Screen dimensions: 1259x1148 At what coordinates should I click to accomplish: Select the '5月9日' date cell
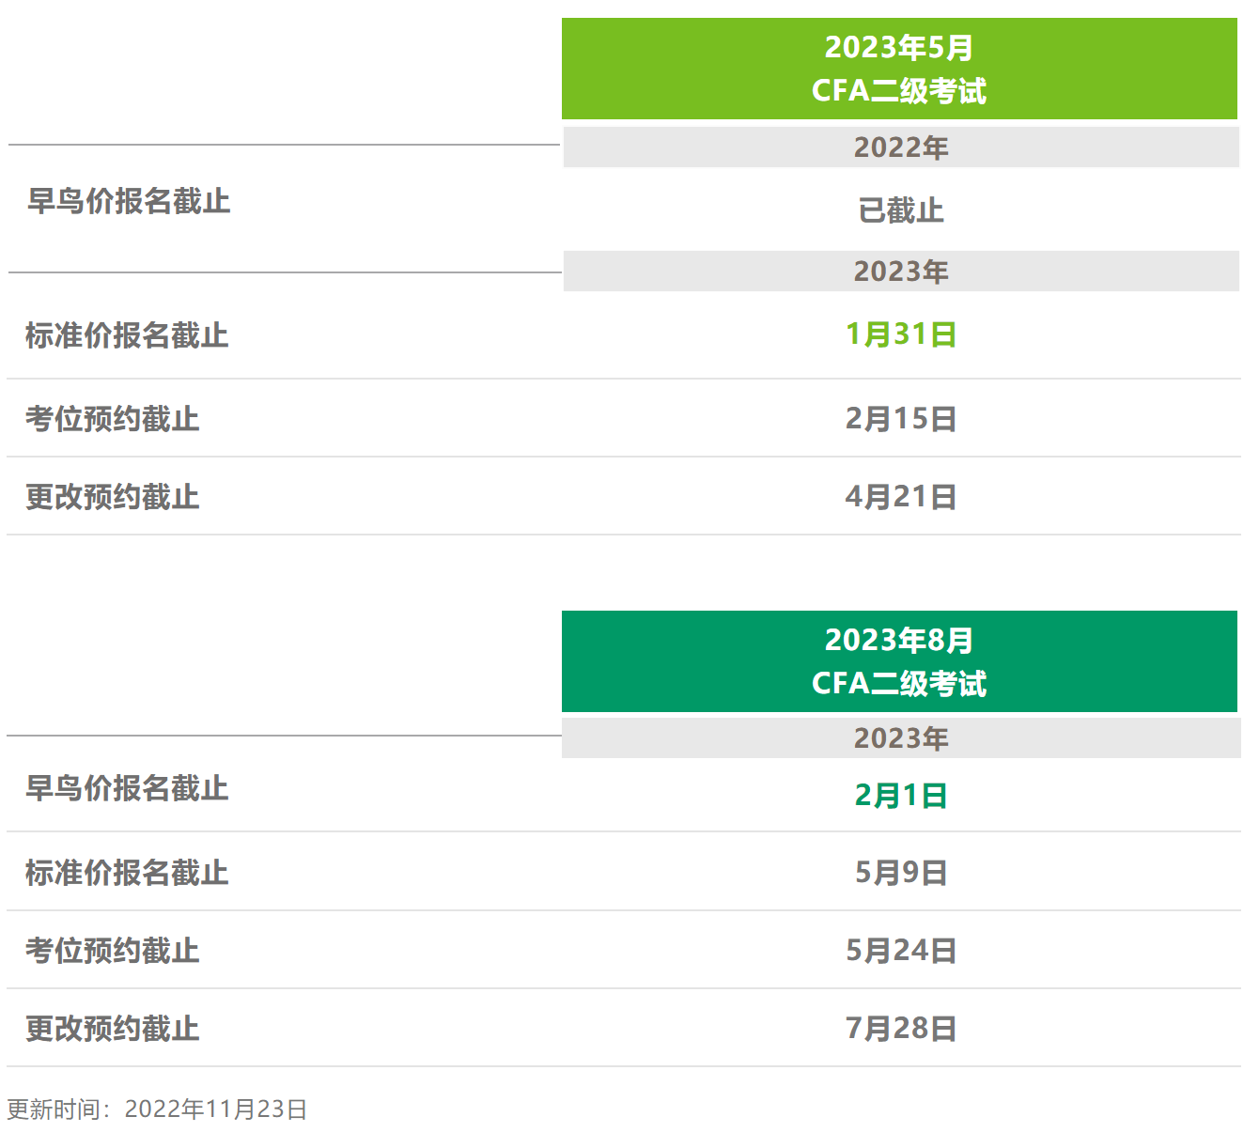(901, 873)
